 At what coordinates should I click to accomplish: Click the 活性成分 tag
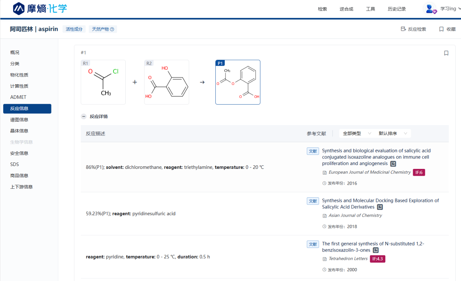[x=74, y=29]
